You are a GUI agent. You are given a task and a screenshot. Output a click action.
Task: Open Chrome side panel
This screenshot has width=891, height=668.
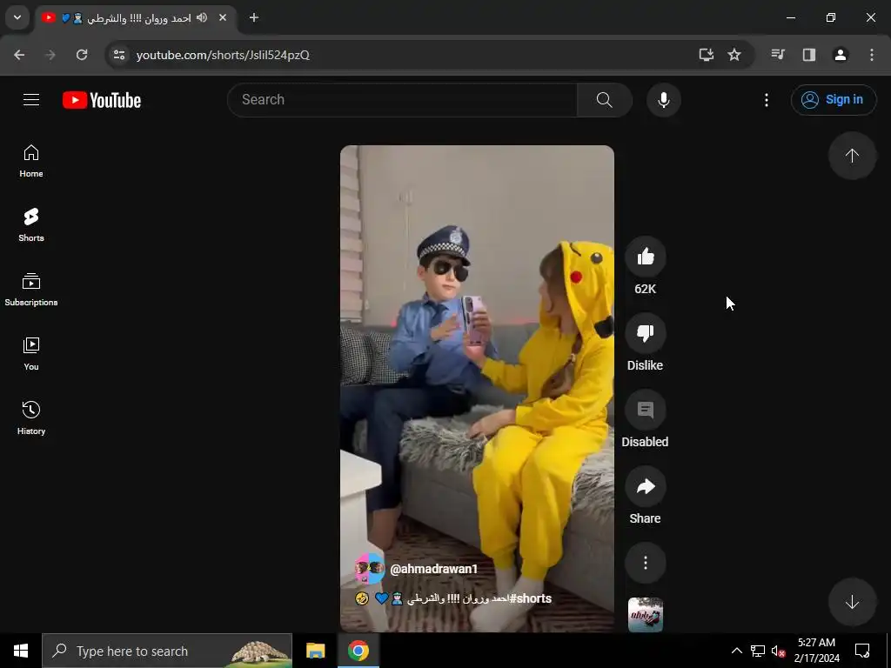(809, 55)
